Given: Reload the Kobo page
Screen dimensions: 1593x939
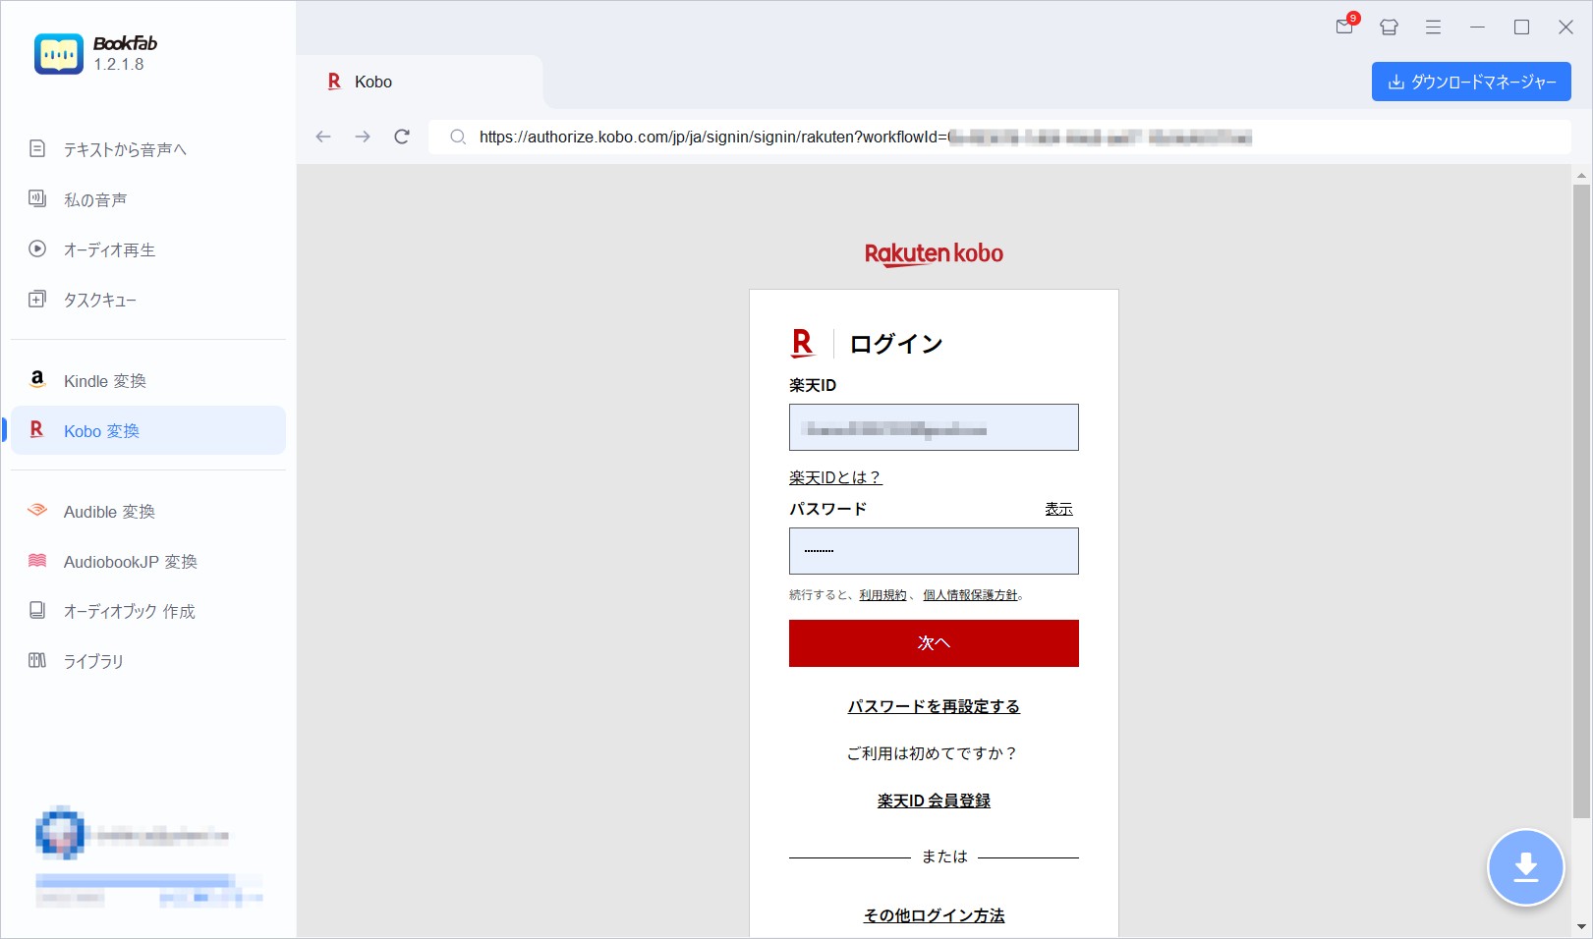Looking at the screenshot, I should tap(402, 137).
